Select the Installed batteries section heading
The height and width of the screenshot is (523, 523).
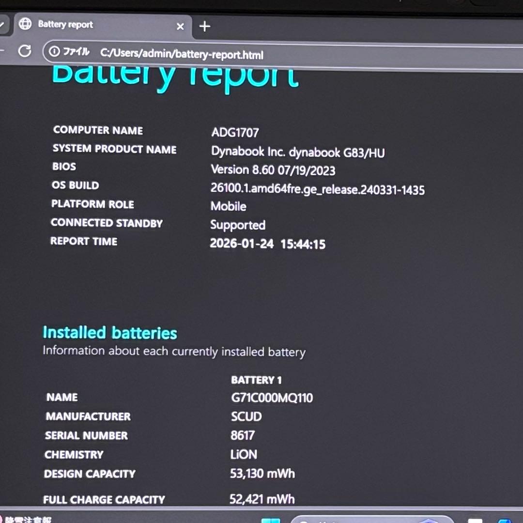pyautogui.click(x=109, y=333)
